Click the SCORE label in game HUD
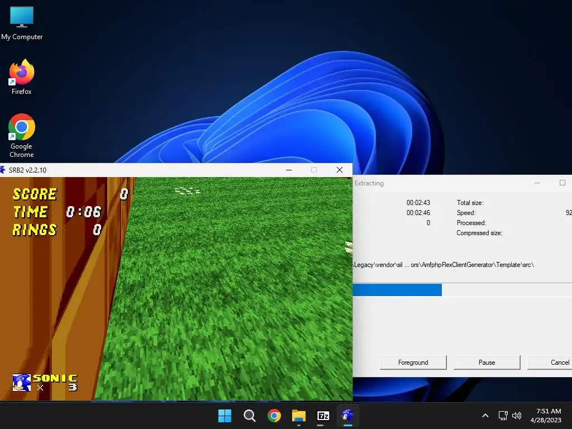The image size is (572, 429). point(35,194)
